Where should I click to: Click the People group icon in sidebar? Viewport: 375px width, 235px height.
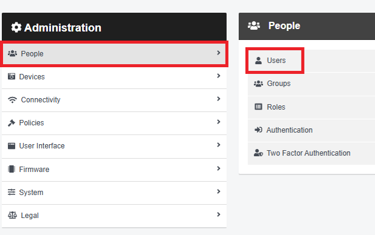point(12,53)
